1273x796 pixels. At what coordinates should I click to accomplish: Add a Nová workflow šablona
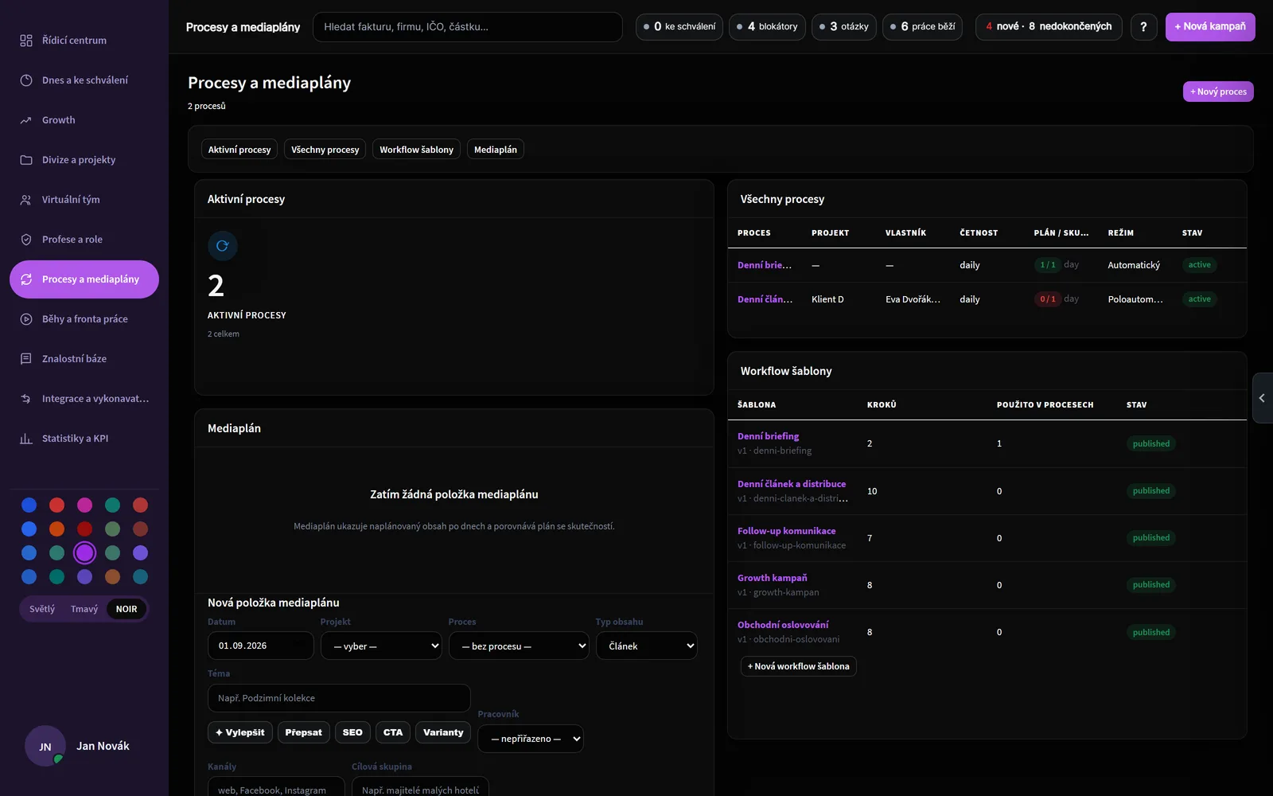tap(799, 666)
